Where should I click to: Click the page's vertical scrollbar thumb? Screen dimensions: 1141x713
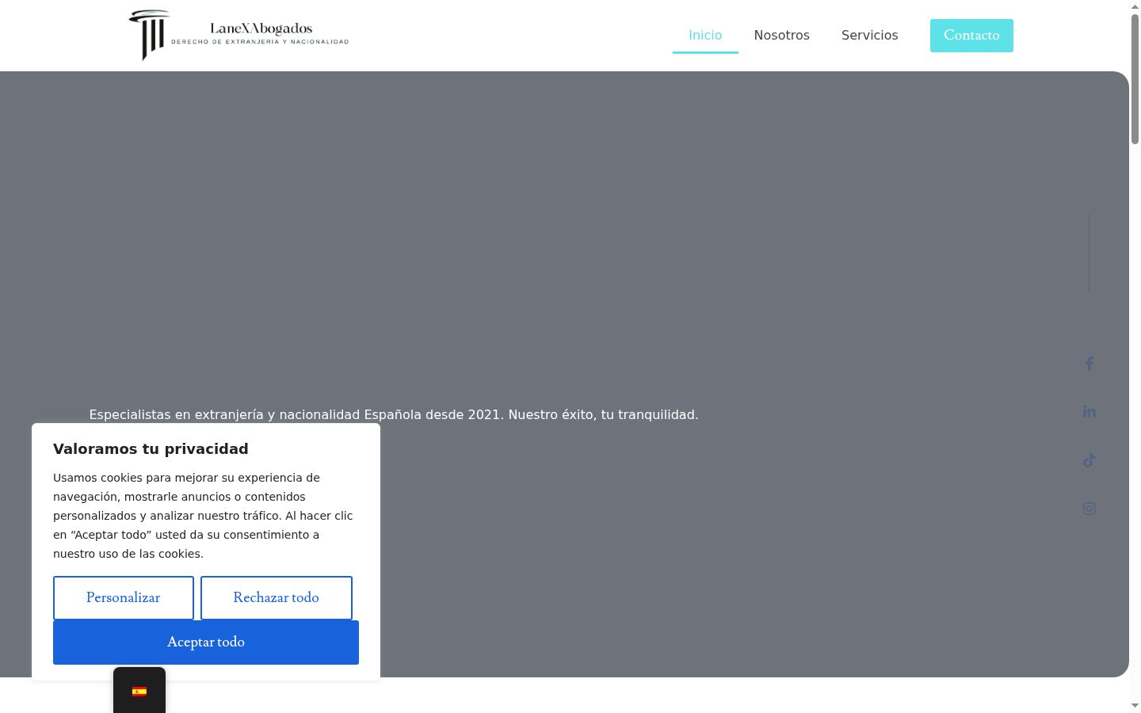(1135, 79)
